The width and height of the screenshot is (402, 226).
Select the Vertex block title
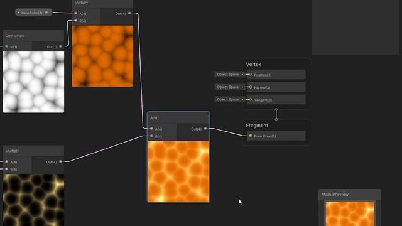click(254, 64)
